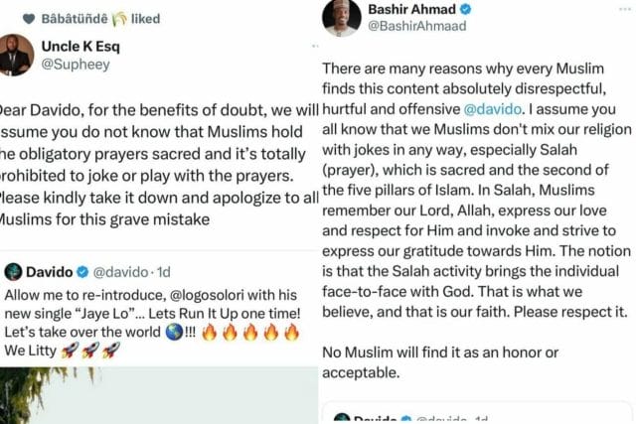Open the Uncle K Esq display name
Viewport: 636px width, 424px height.
[x=85, y=46]
